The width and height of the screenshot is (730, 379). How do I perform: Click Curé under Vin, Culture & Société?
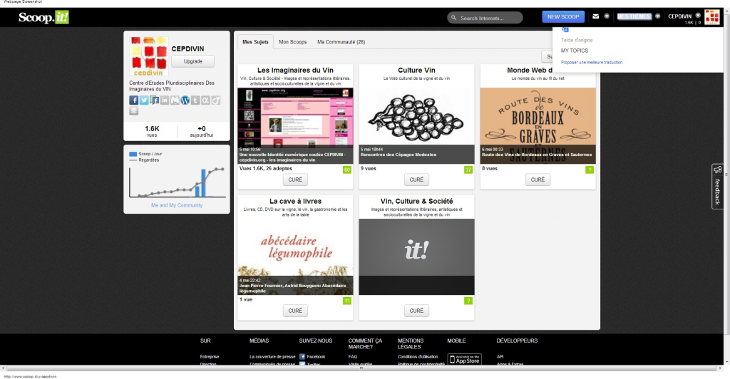coord(416,311)
